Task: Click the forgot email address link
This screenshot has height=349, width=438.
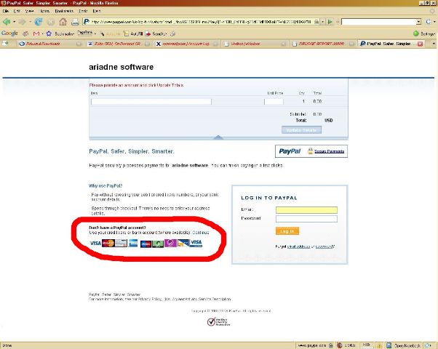Action: [x=298, y=246]
